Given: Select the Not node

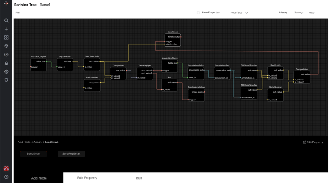Looking at the screenshot, I should (169, 85).
